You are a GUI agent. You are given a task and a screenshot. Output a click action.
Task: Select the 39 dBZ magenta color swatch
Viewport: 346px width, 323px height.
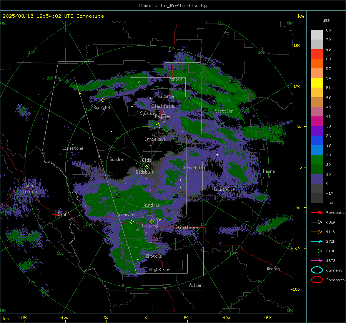tap(317, 121)
